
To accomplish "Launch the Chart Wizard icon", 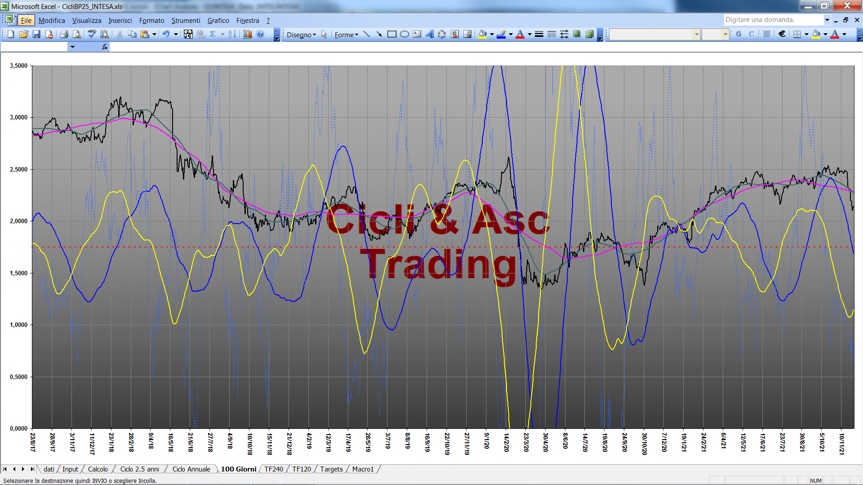I will coord(247,34).
